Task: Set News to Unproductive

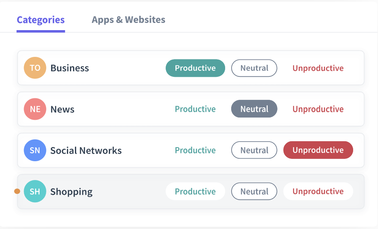Action: pyautogui.click(x=318, y=109)
